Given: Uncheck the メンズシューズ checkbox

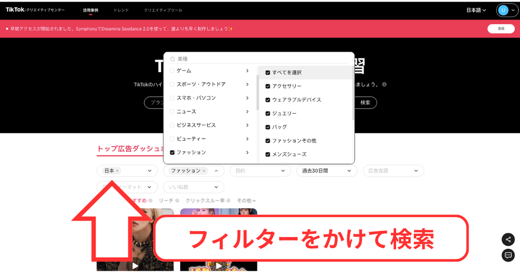Looking at the screenshot, I should coord(268,154).
